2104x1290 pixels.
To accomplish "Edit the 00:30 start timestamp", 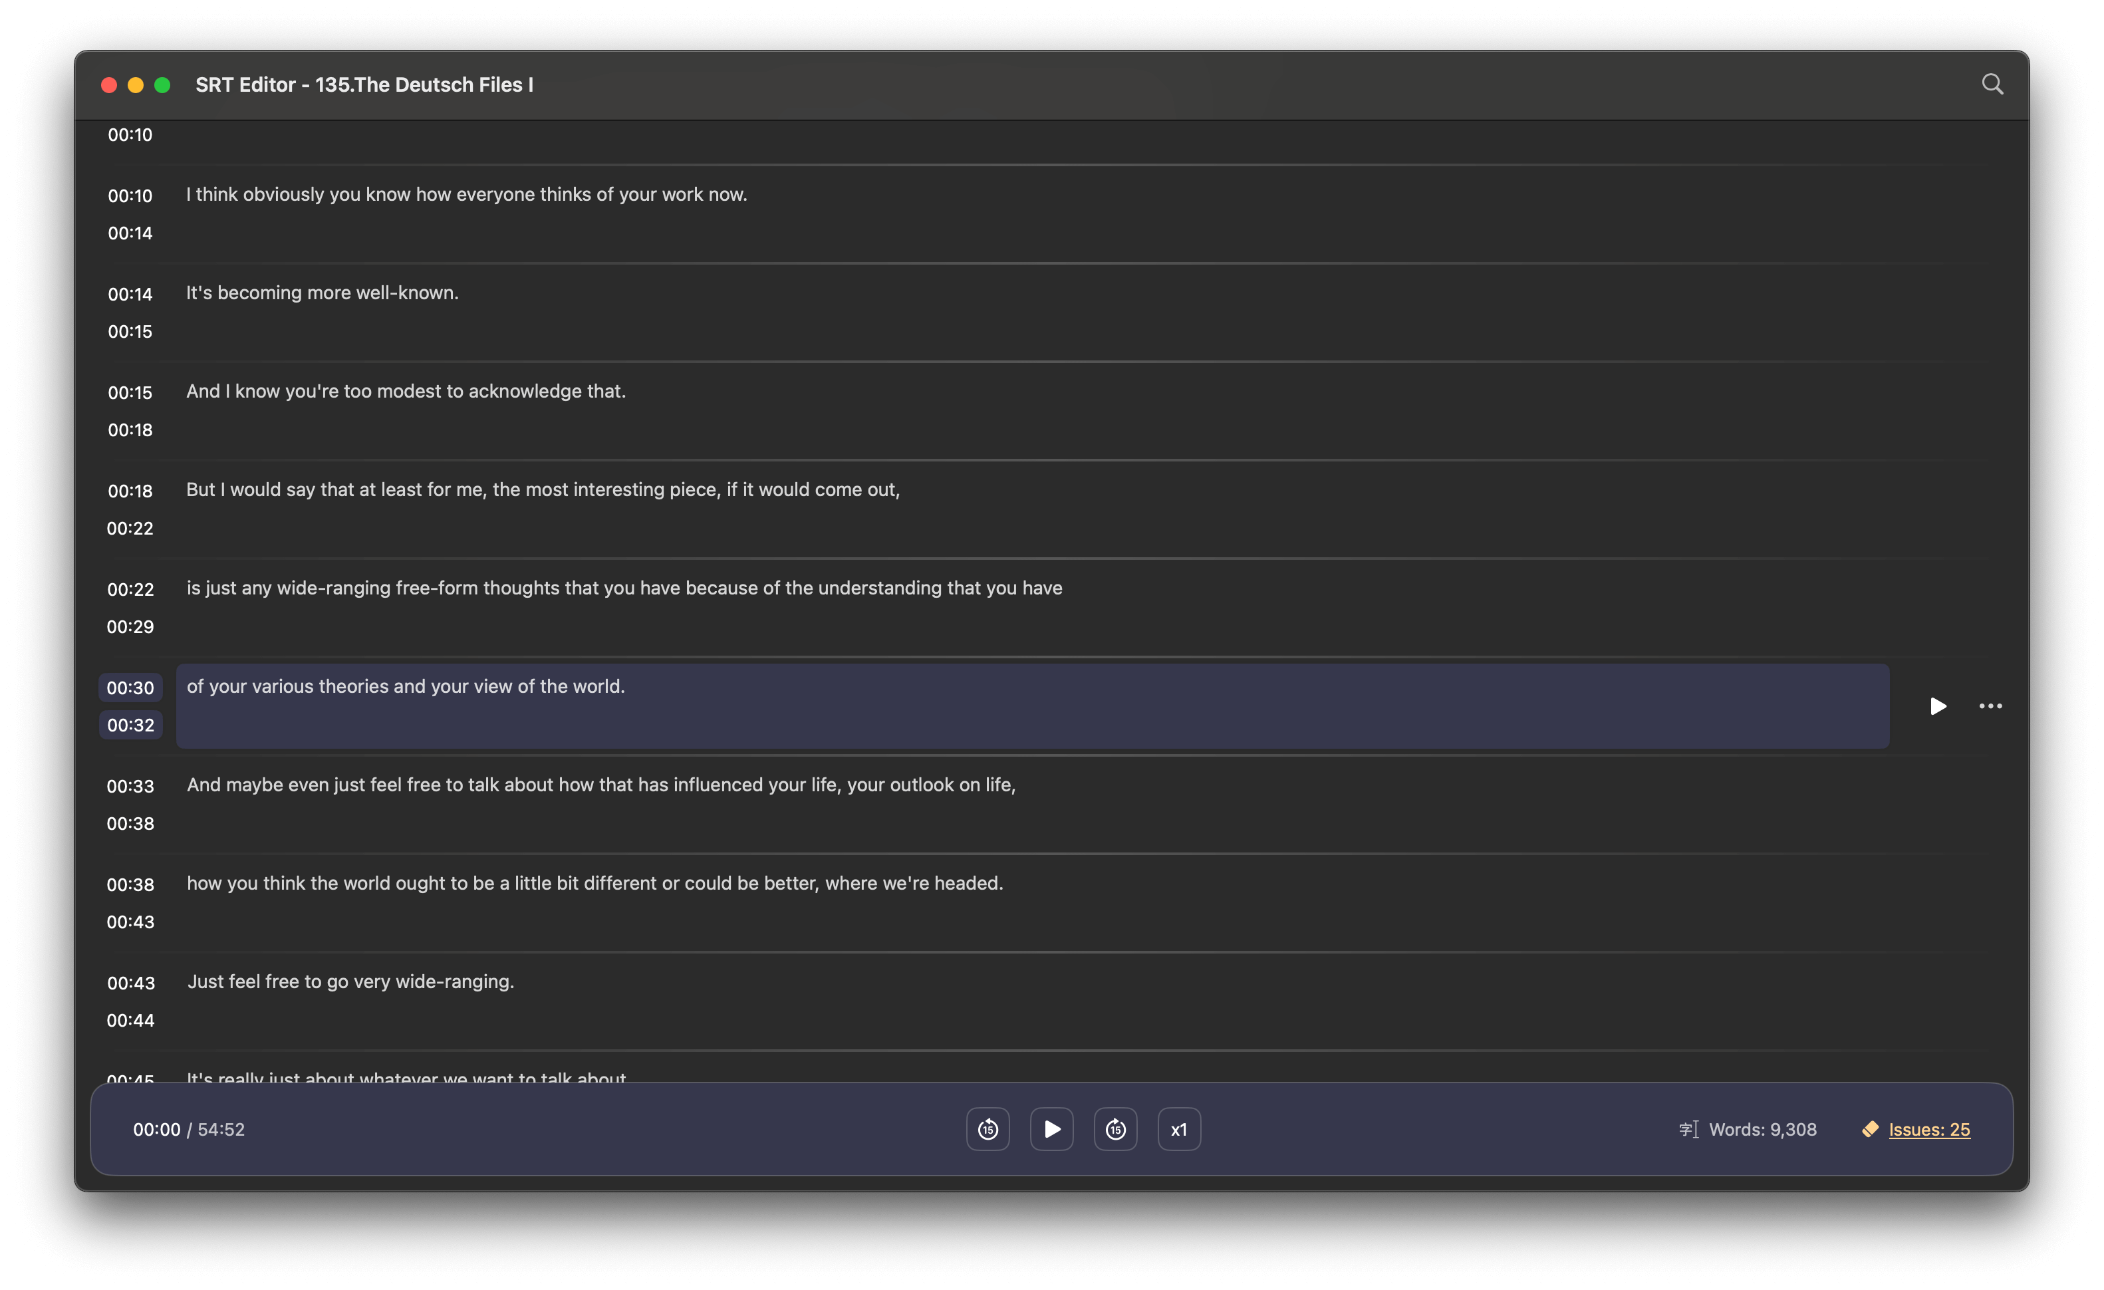I will (x=130, y=688).
